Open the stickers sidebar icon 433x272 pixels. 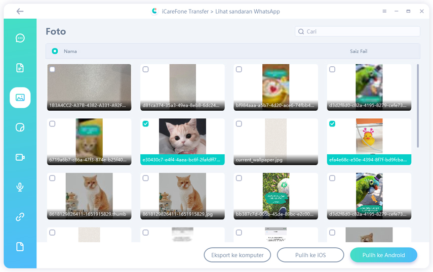tap(20, 127)
